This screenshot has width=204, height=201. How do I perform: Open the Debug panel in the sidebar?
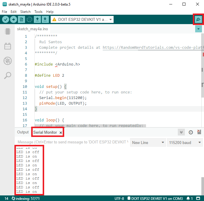point(8,61)
